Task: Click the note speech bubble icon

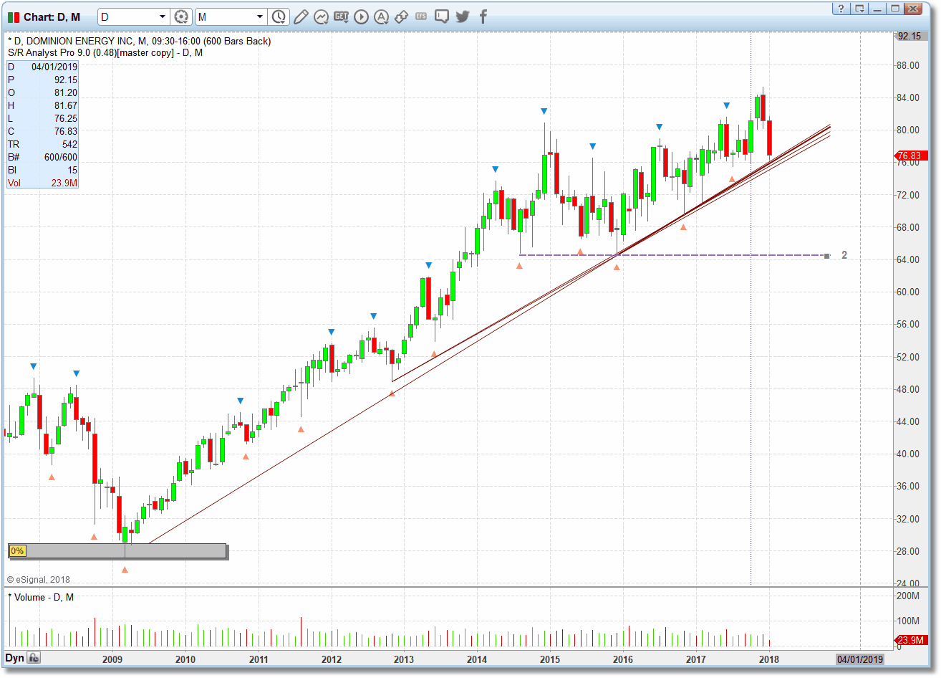Action: coord(440,16)
